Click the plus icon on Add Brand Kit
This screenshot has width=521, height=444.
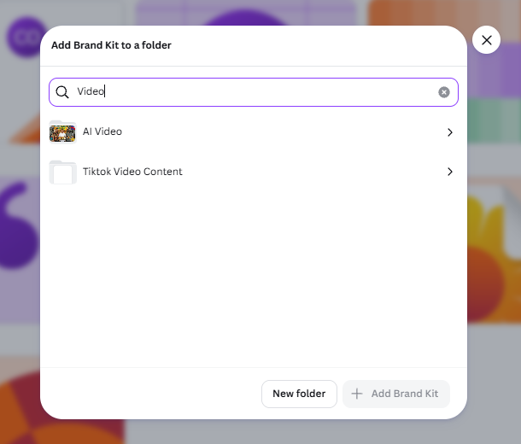pyautogui.click(x=357, y=394)
